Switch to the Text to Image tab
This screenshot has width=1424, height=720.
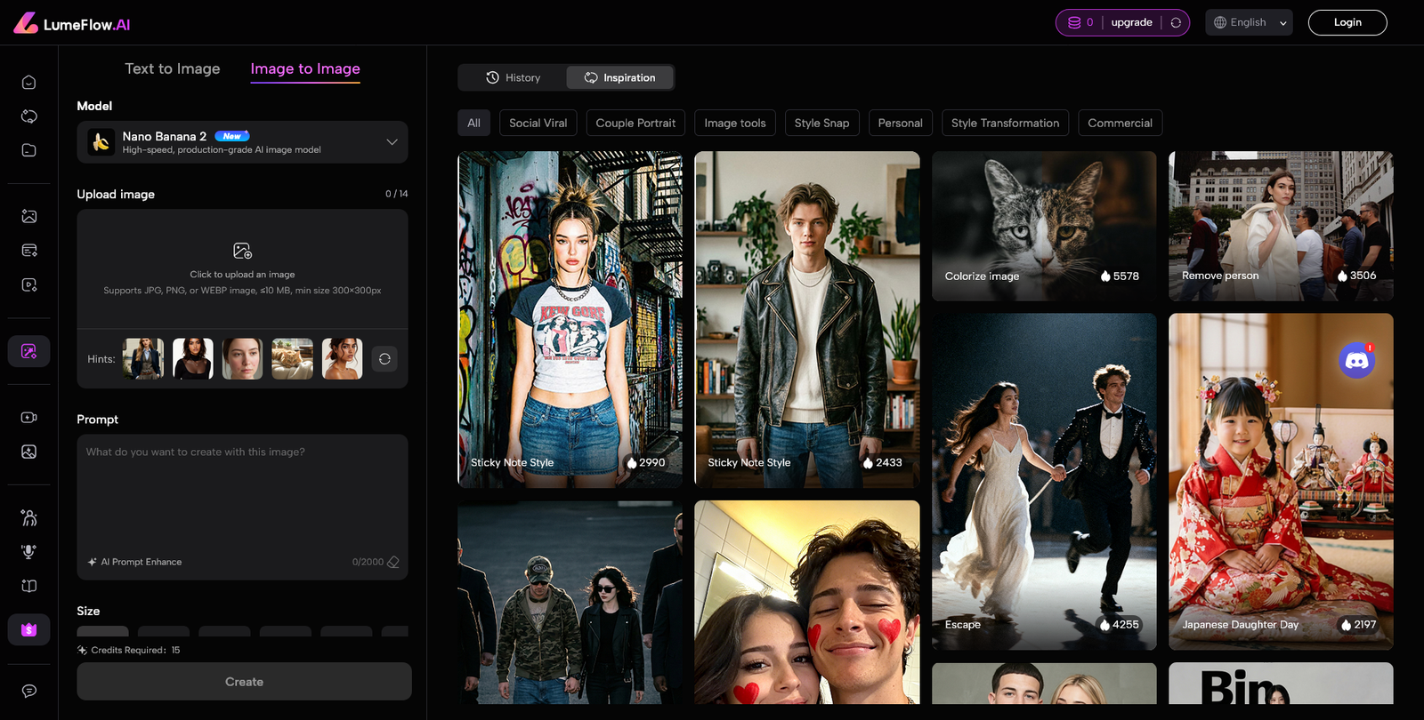(173, 69)
